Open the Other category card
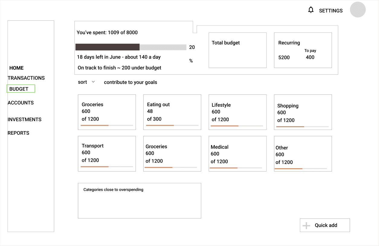This screenshot has height=246, width=379. (303, 154)
